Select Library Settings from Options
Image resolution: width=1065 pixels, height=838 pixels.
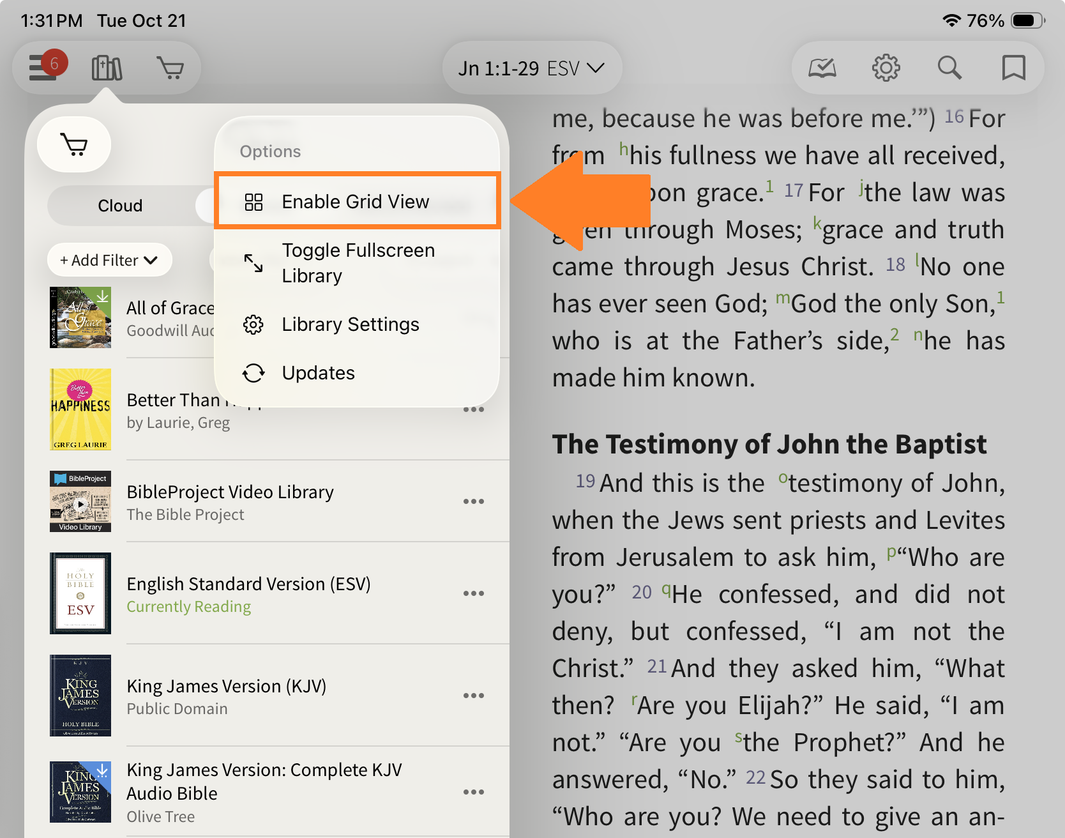click(x=350, y=324)
